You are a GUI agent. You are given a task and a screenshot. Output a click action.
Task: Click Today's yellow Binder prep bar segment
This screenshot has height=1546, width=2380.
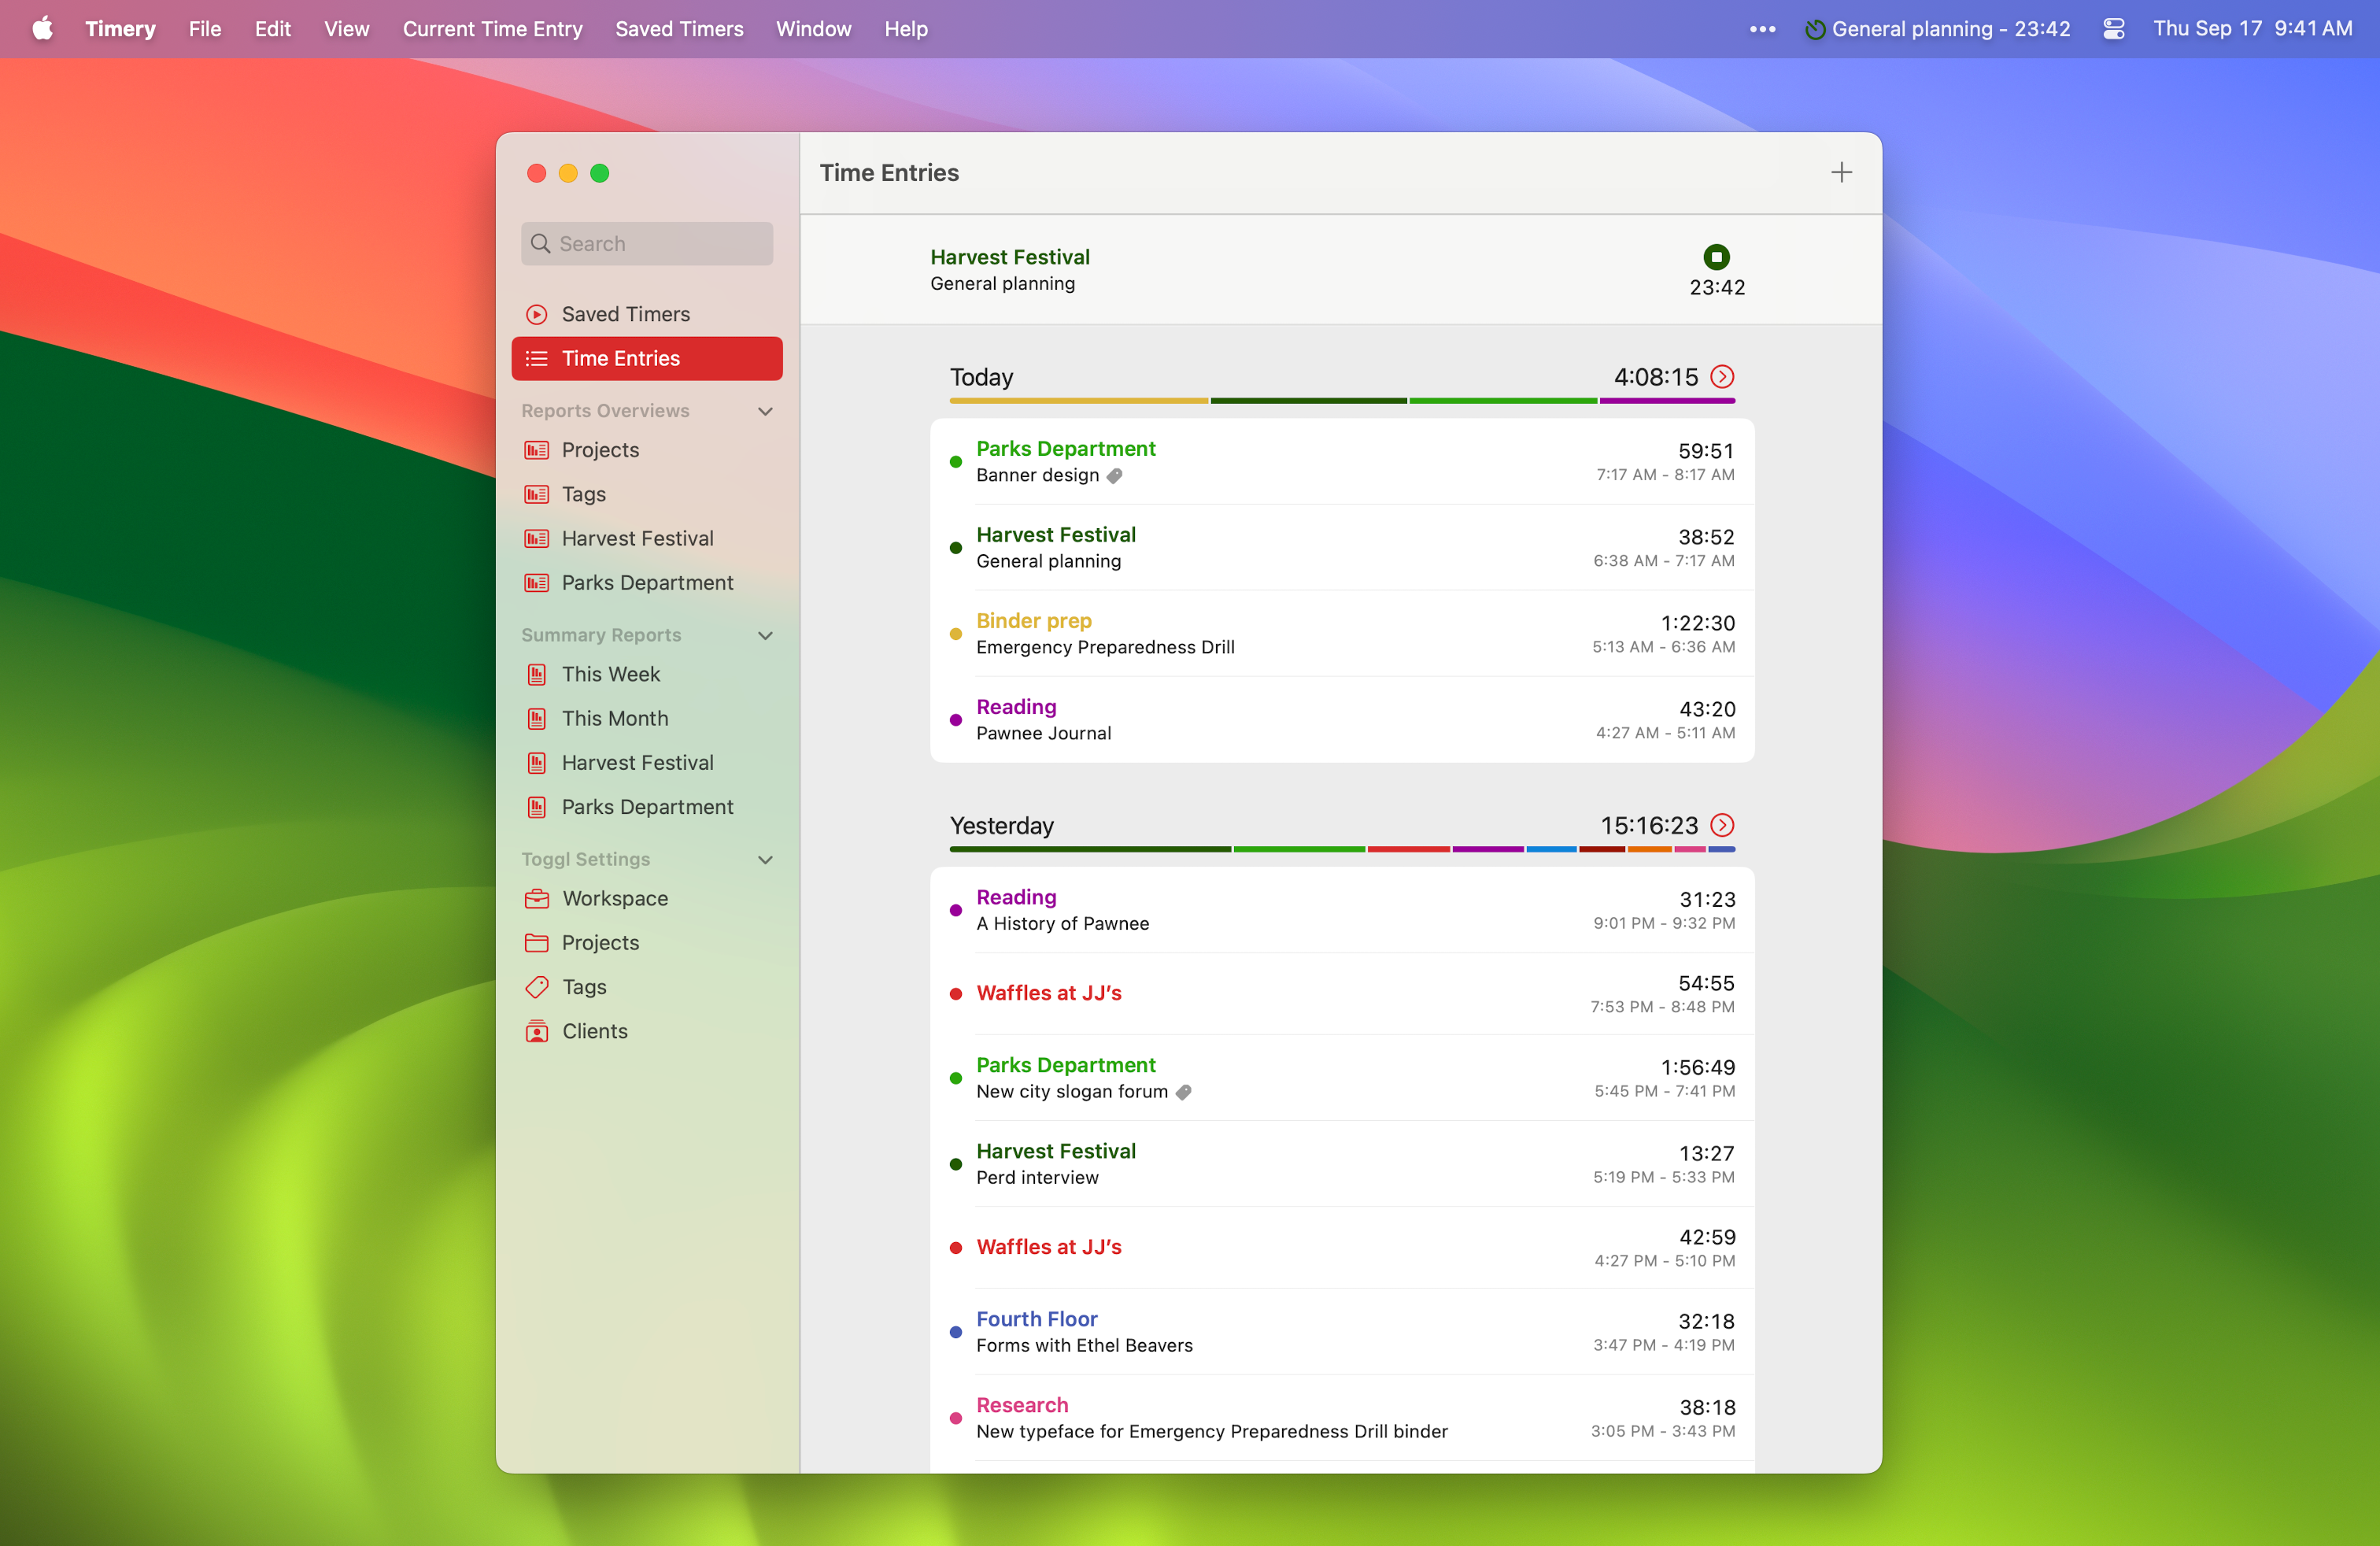1078,401
